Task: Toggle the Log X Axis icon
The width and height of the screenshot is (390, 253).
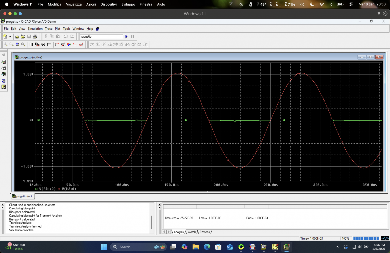Action: pos(32,44)
